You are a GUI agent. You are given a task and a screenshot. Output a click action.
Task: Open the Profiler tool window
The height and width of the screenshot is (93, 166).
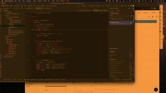63,80
